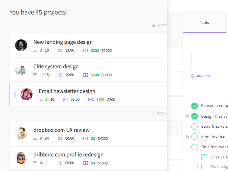The width and height of the screenshot is (228, 171).
Task: Click money icon for Email newsletter design
Action: coord(91,99)
